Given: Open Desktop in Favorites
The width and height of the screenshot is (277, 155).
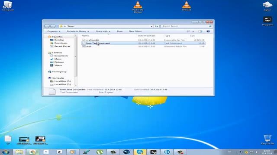Looking at the screenshot, I should point(59,40).
